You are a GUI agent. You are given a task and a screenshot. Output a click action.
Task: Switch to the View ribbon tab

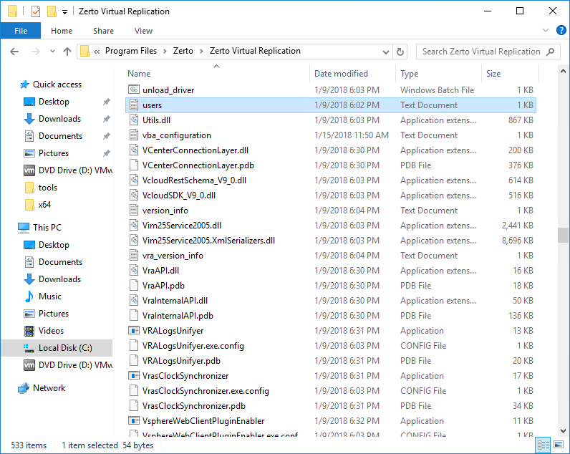pyautogui.click(x=143, y=31)
